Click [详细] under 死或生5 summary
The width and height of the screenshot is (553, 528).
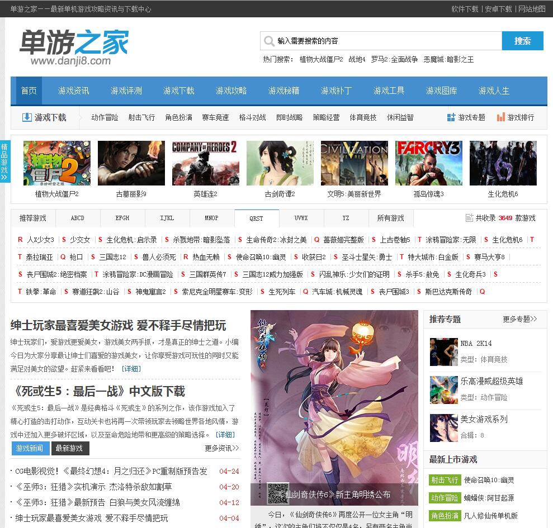pyautogui.click(x=225, y=435)
